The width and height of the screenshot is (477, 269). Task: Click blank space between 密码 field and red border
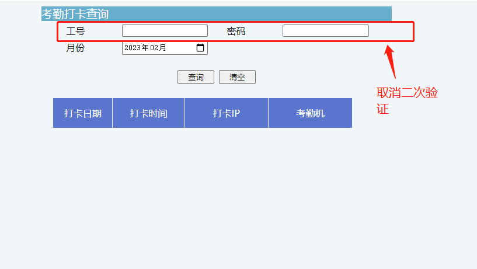[390, 31]
